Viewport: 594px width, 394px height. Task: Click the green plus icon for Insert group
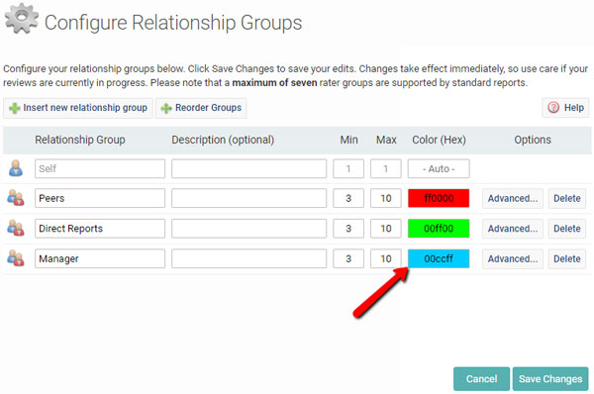[x=15, y=108]
